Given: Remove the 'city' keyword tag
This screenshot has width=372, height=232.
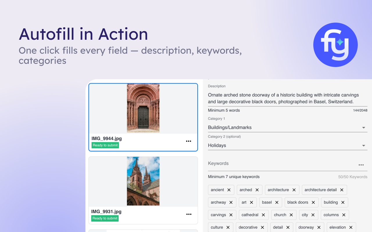Looking at the screenshot, I should (x=313, y=215).
